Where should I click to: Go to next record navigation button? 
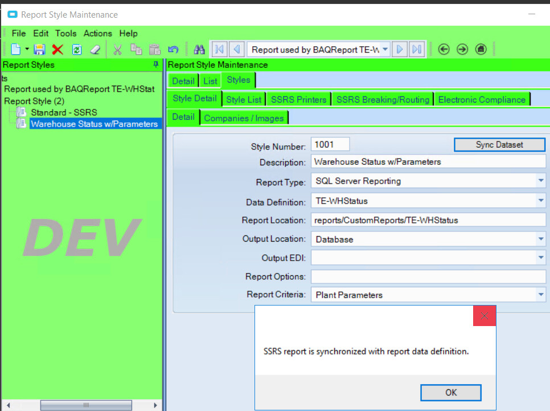coord(400,49)
